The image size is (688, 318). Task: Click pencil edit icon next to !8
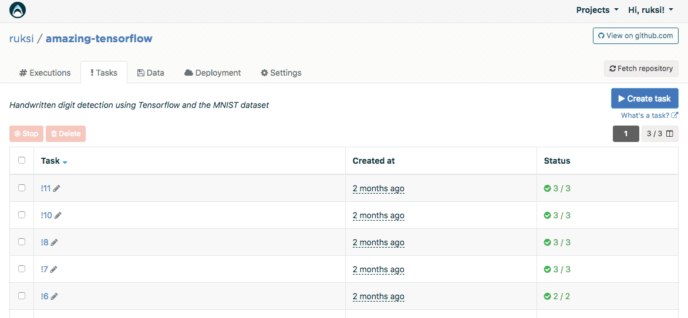click(55, 242)
